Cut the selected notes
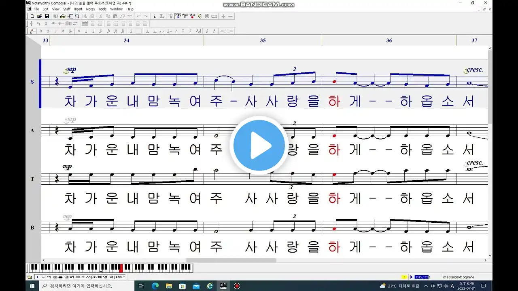This screenshot has height=291, width=518. [x=101, y=16]
